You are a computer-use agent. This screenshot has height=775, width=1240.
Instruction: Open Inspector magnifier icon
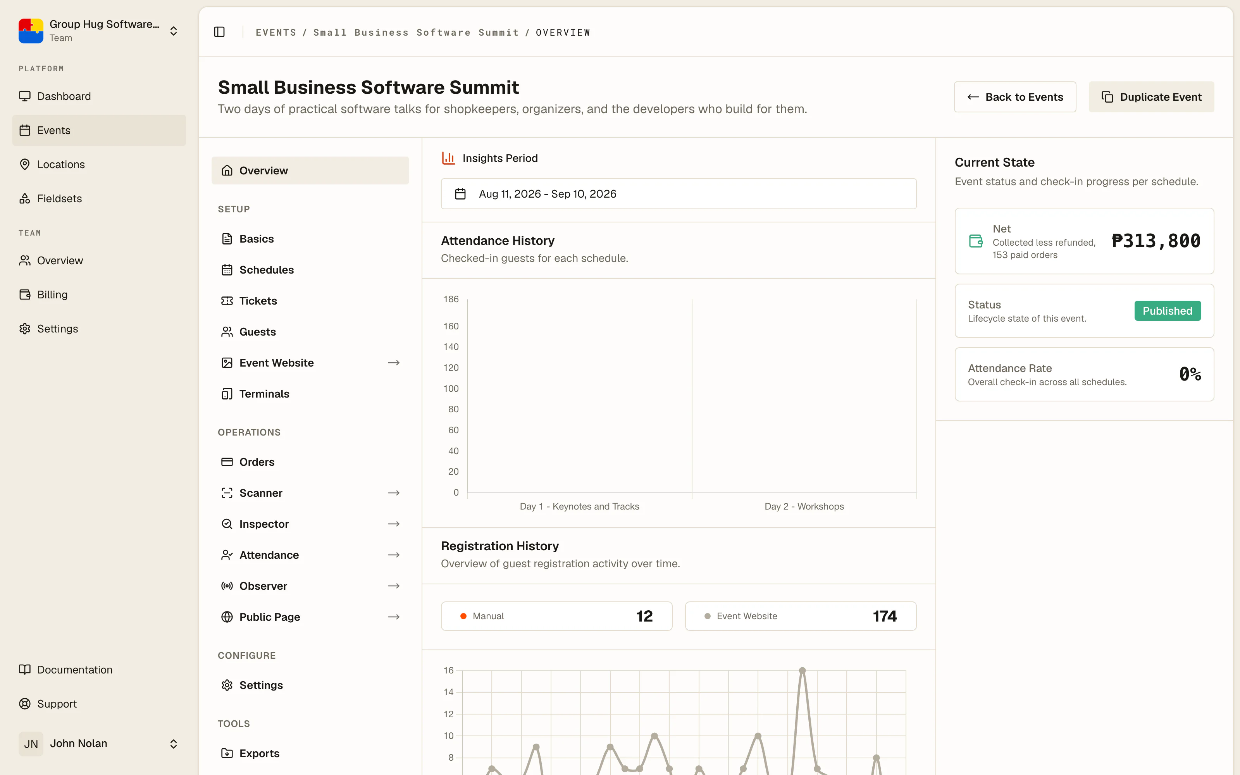click(x=227, y=524)
